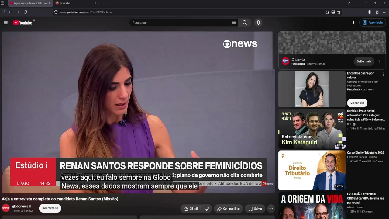The height and width of the screenshot is (219, 389).
Task: Close the Nova aba tab
Action: [95, 3]
